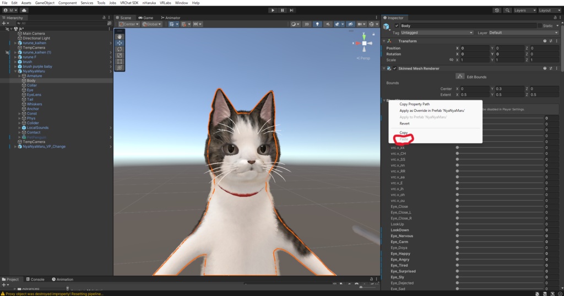This screenshot has height=296, width=564.
Task: Toggle constrained proportions link on Scale
Action: coord(451,60)
